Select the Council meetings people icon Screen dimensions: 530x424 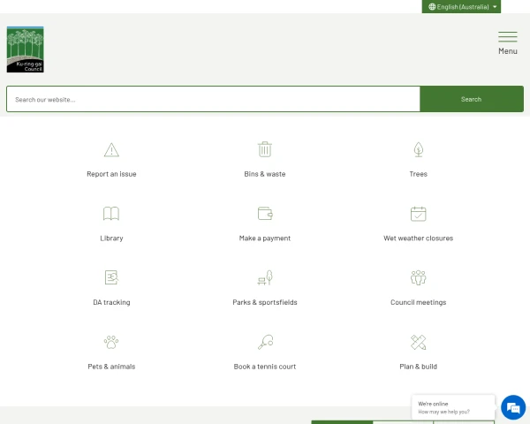tap(419, 277)
